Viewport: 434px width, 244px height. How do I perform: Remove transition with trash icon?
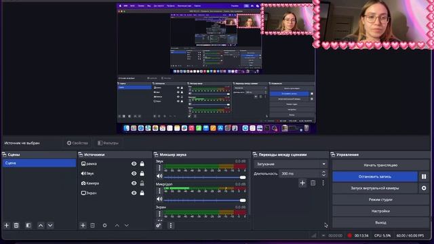[313, 183]
